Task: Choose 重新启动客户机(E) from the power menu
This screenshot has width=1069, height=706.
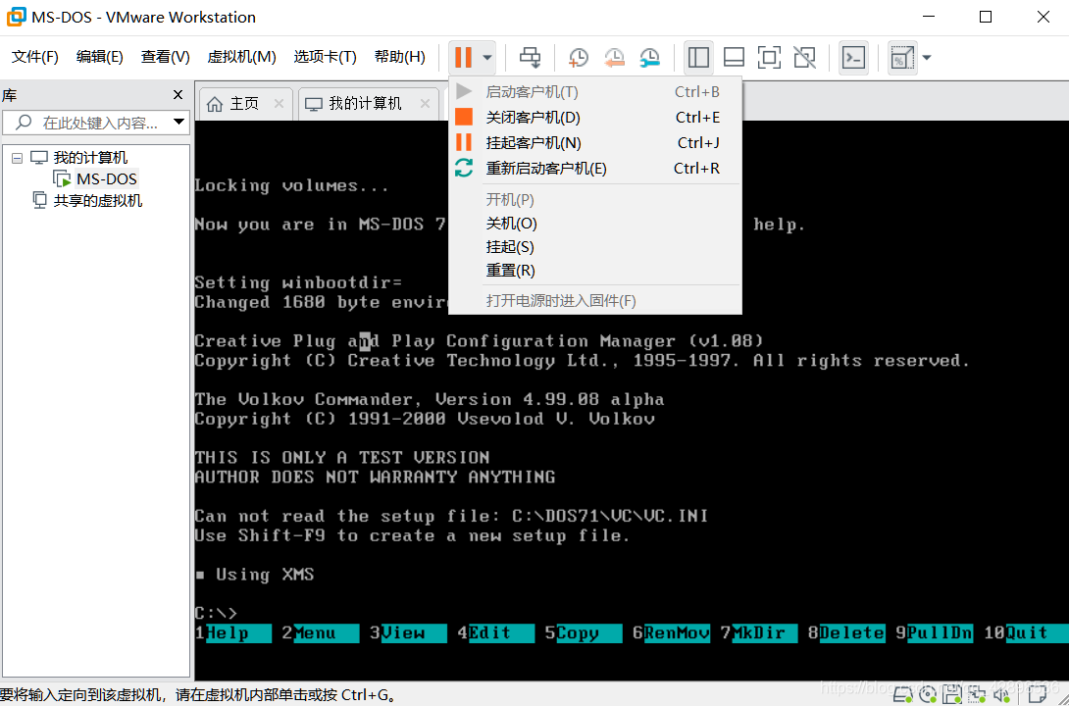Action: coord(594,168)
